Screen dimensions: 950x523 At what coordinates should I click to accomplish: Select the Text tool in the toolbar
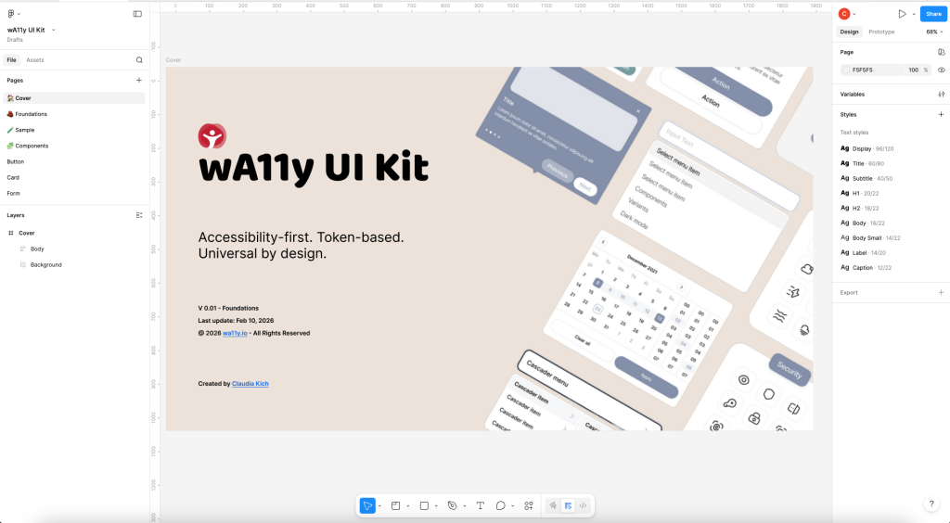[480, 505]
